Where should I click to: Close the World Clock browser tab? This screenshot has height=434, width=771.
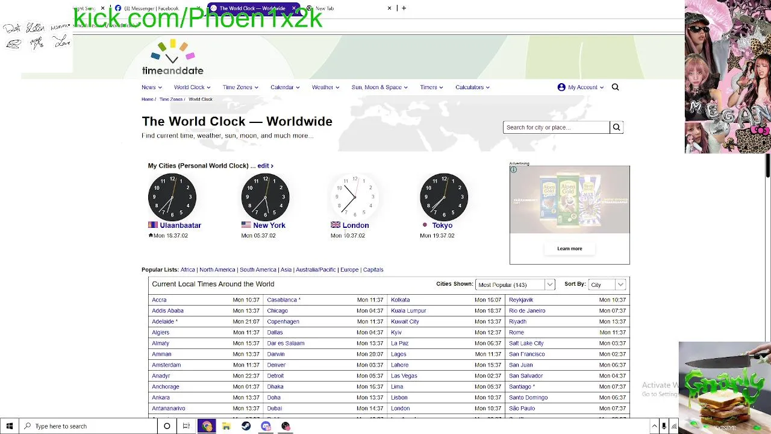pos(294,8)
